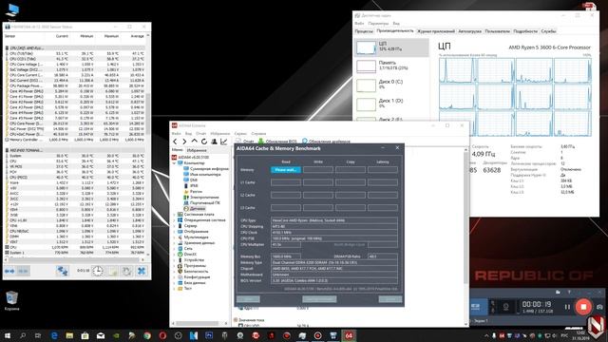Click the reset-clock icon in the HWiNFO bottom toolbar
608x342 pixels.
(x=126, y=271)
